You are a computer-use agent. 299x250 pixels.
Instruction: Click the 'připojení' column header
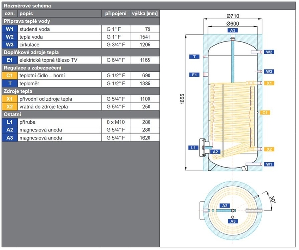click(x=116, y=13)
